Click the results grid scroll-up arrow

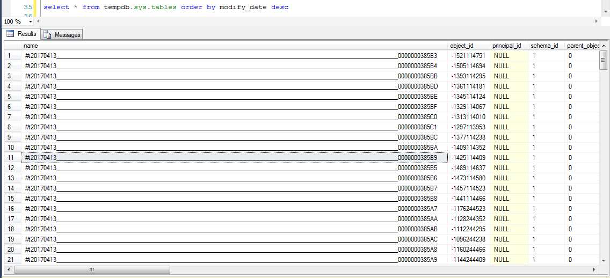pyautogui.click(x=604, y=46)
